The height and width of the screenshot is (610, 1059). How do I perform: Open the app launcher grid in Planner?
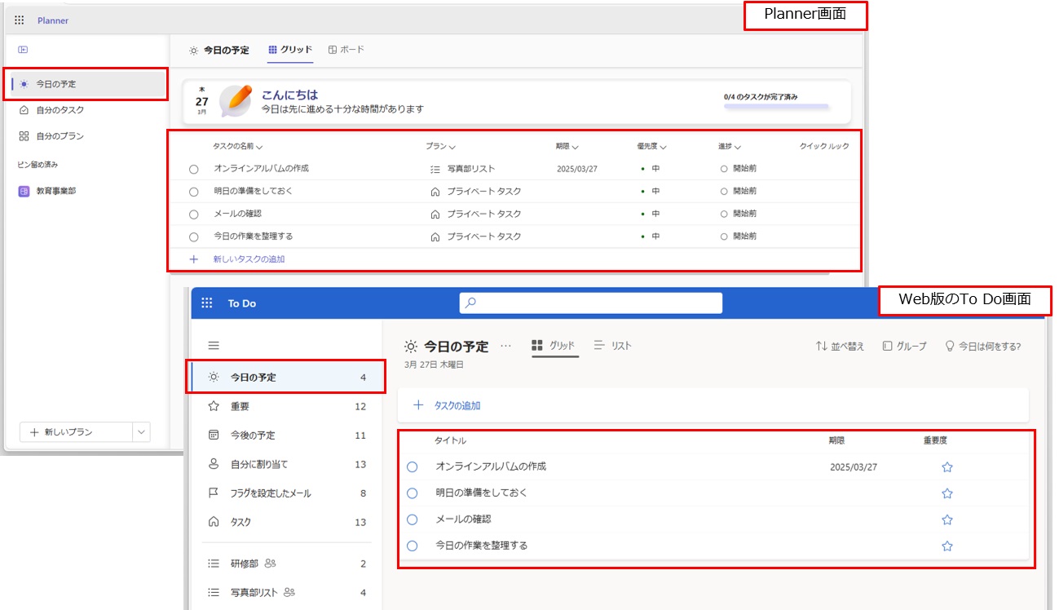tap(20, 20)
